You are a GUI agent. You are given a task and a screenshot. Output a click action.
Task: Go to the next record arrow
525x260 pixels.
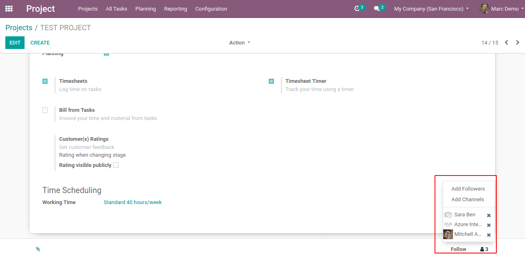[518, 42]
